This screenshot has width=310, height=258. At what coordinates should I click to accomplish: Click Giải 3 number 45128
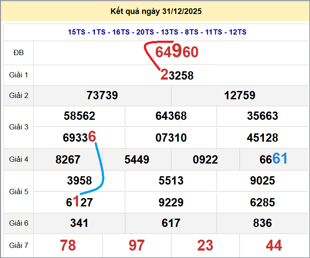coord(262,138)
